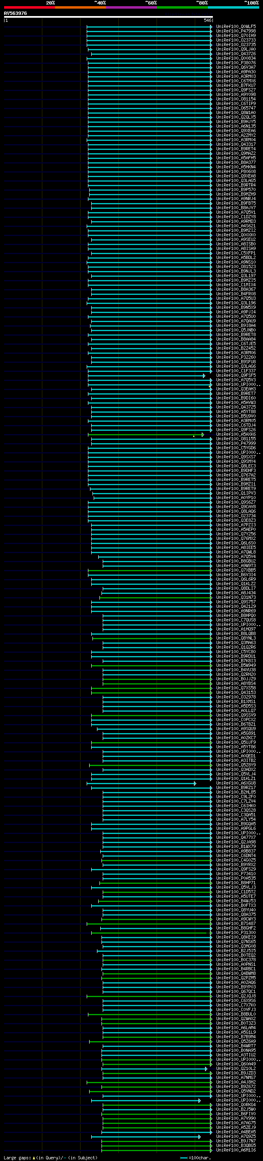Click the UniRef100_Q9XEA6 entry

point(236,131)
